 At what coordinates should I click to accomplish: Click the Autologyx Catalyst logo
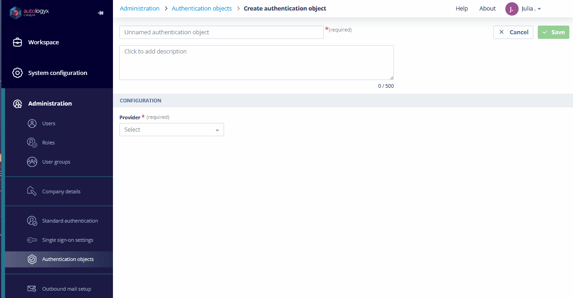click(x=29, y=12)
